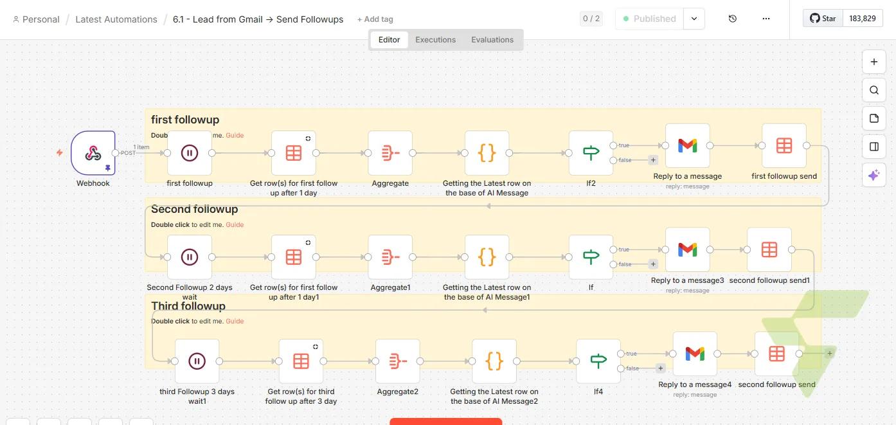Open 'Get row(s) for third follow up after 3 day' node
896x425 pixels.
click(x=301, y=361)
